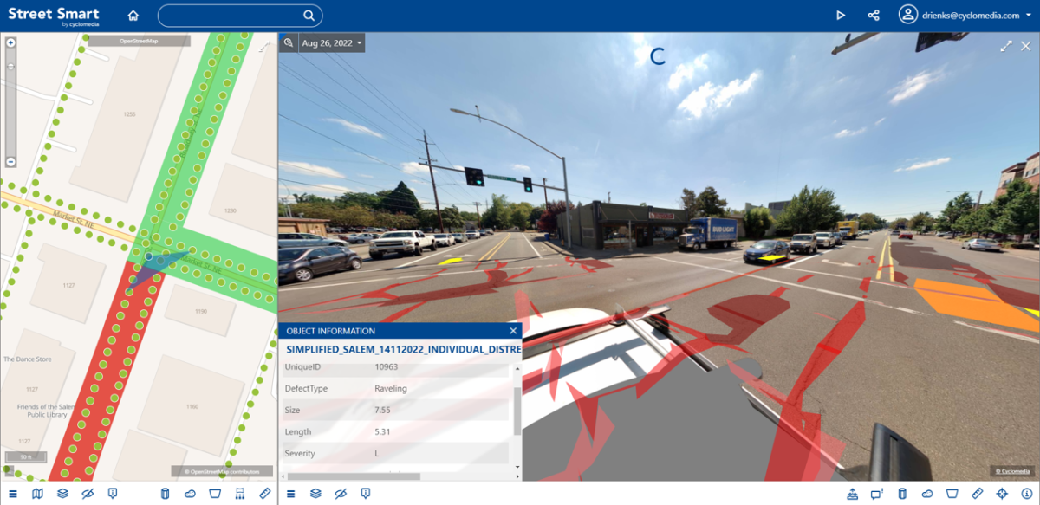Image resolution: width=1040 pixels, height=505 pixels.
Task: Click the © Cyclomedia attribution link
Action: click(1013, 469)
